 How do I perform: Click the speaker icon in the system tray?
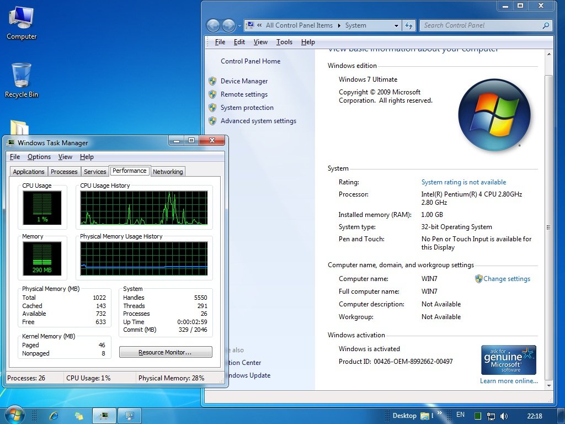point(504,415)
